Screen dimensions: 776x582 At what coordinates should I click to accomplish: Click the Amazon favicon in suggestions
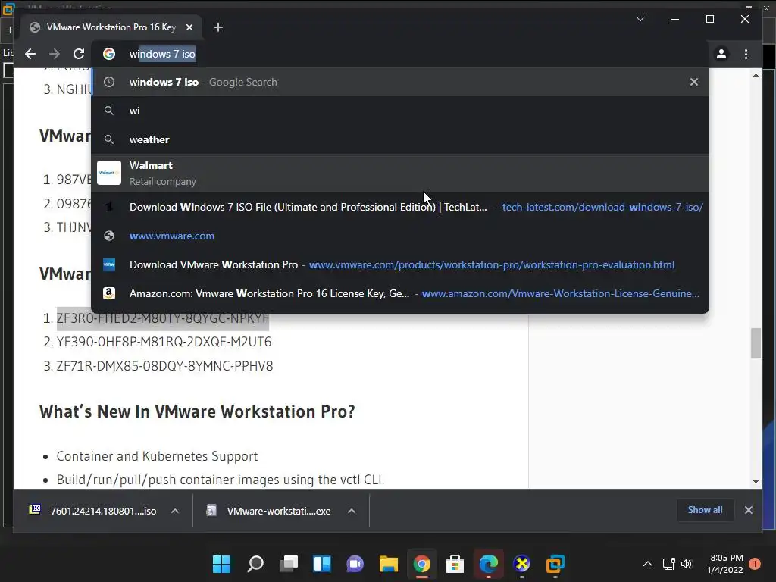tap(109, 293)
